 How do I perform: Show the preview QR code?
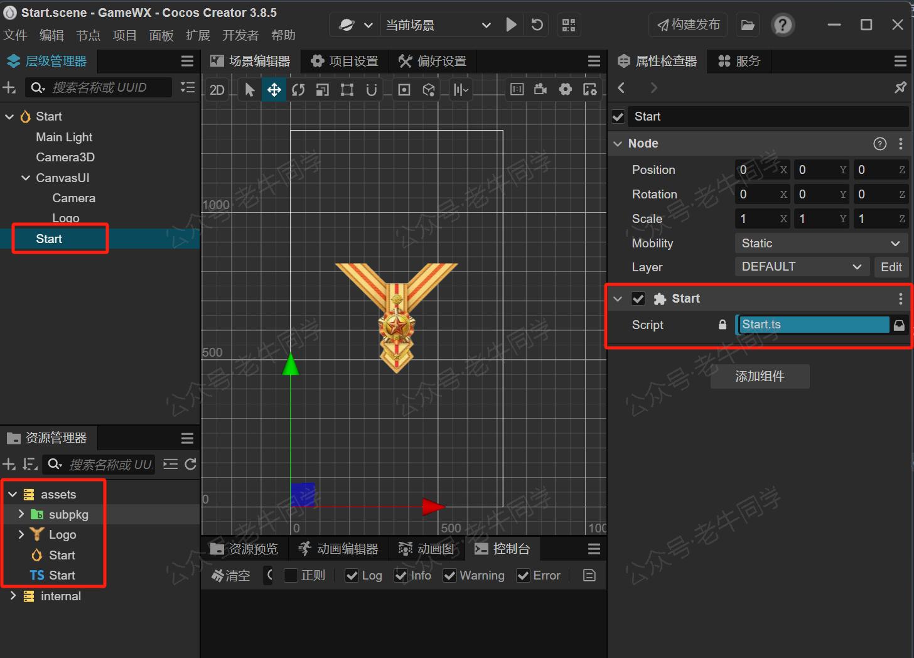(x=569, y=25)
